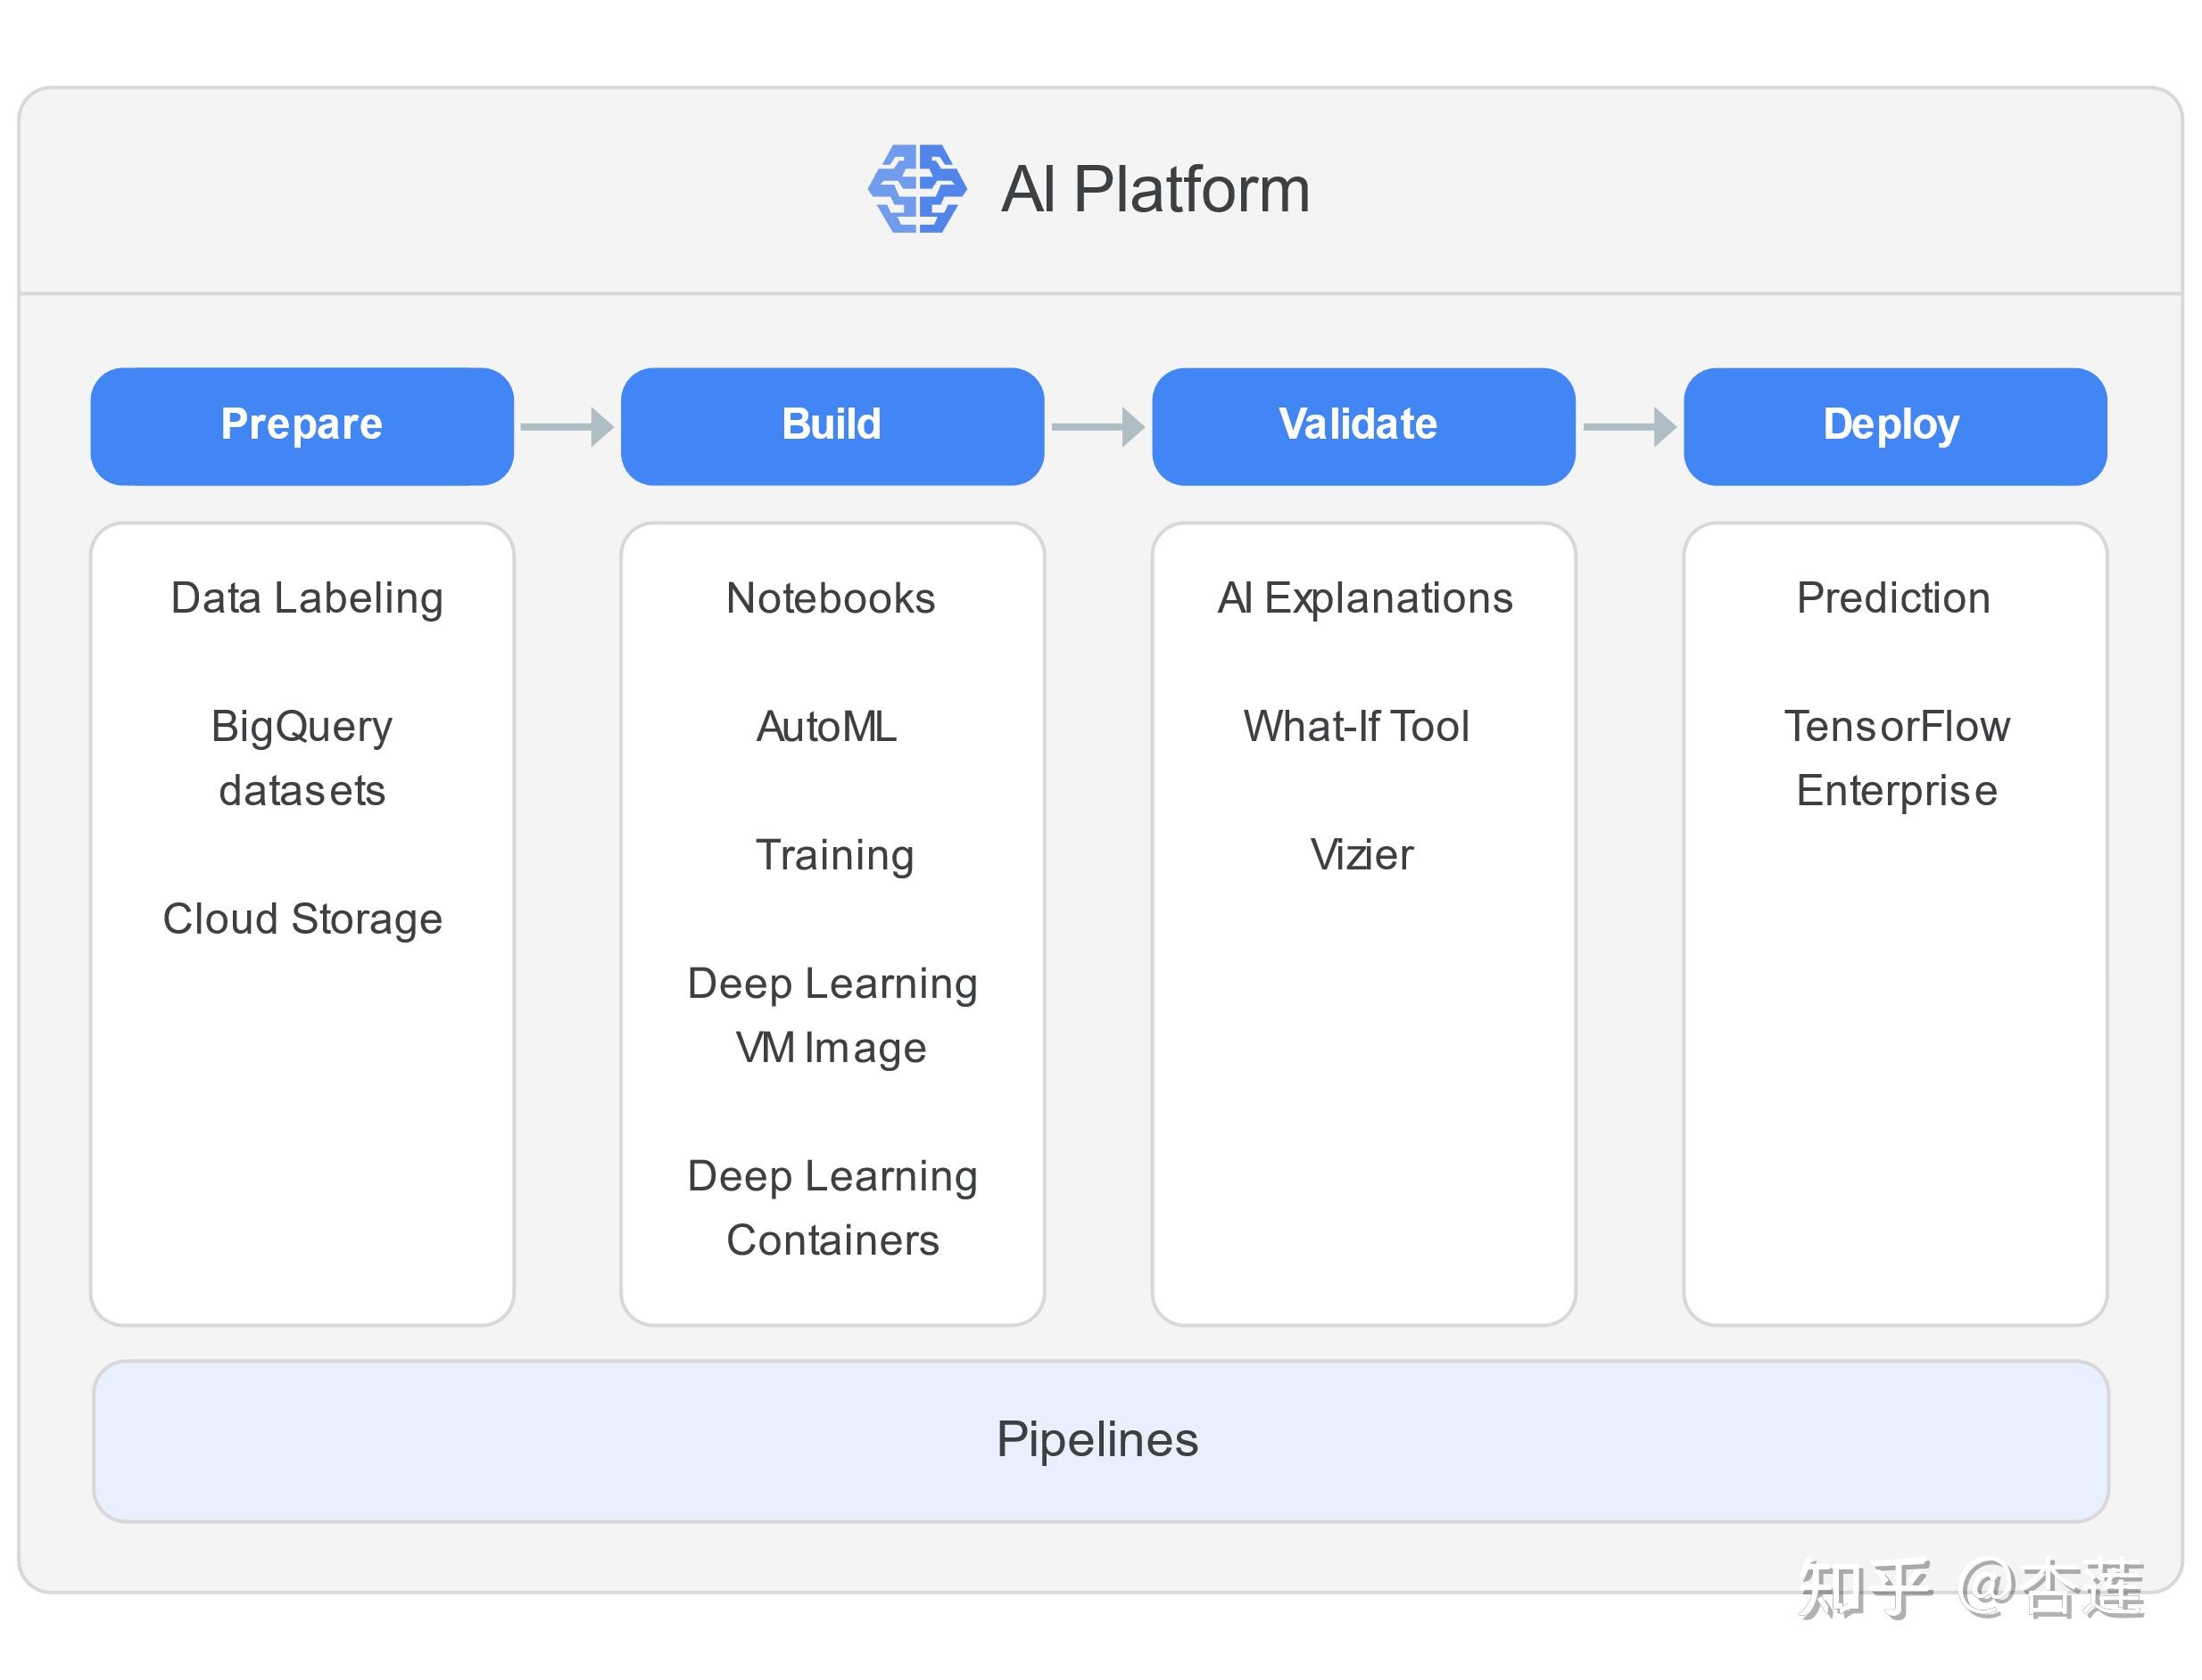The width and height of the screenshot is (2202, 1680).
Task: Click the AI Platform title text
Action: 1155,189
